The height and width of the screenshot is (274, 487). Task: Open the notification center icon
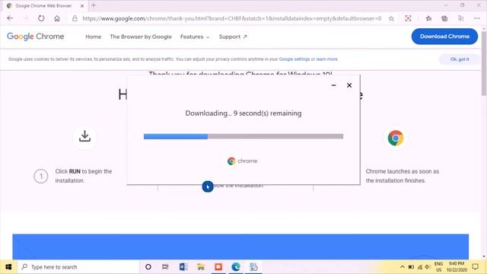point(475,267)
